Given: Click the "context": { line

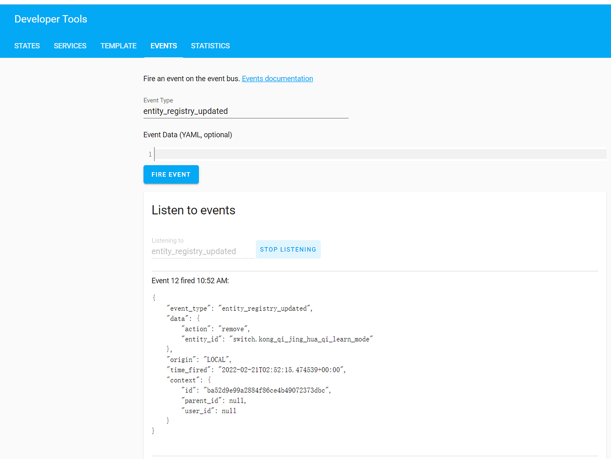Looking at the screenshot, I should pyautogui.click(x=188, y=380).
